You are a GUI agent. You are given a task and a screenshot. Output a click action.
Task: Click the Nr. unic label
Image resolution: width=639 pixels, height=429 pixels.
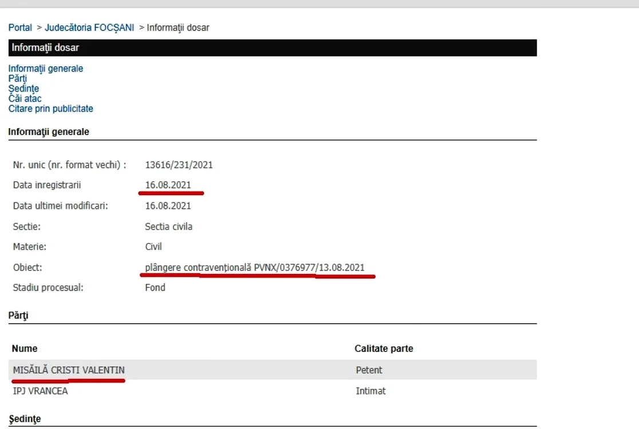click(70, 165)
